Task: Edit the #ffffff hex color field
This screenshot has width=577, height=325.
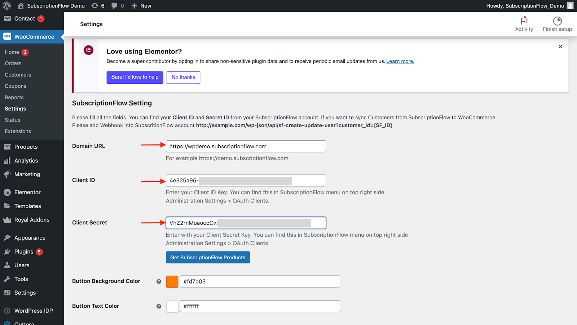Action: (260, 306)
